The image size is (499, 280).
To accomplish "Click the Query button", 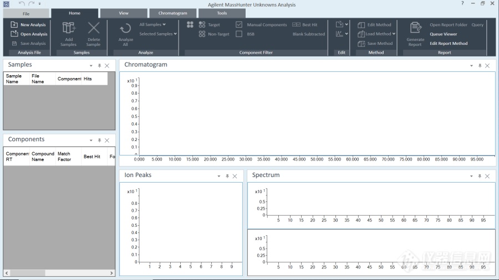I will (477, 25).
